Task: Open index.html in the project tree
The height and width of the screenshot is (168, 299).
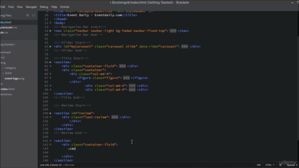Action: click(x=7, y=89)
